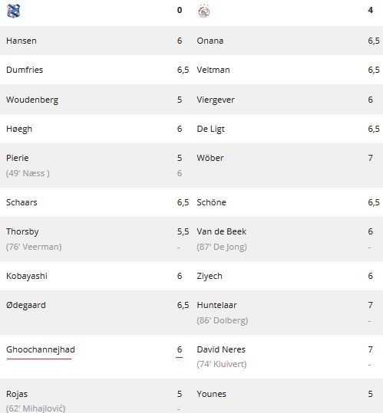Select Ødegaard in Heerenveen lineup

pyautogui.click(x=26, y=305)
